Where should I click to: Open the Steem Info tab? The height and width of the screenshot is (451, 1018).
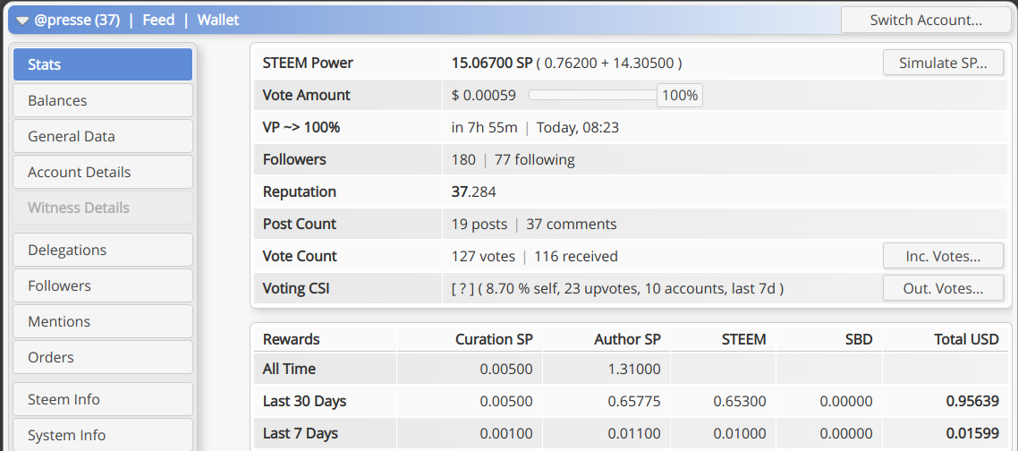pos(103,399)
